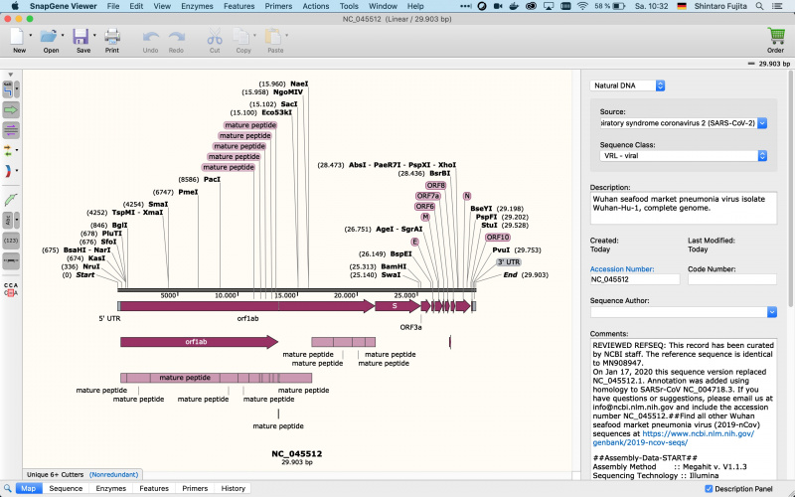Toggle the CCA translation icon in sidebar

[11, 289]
